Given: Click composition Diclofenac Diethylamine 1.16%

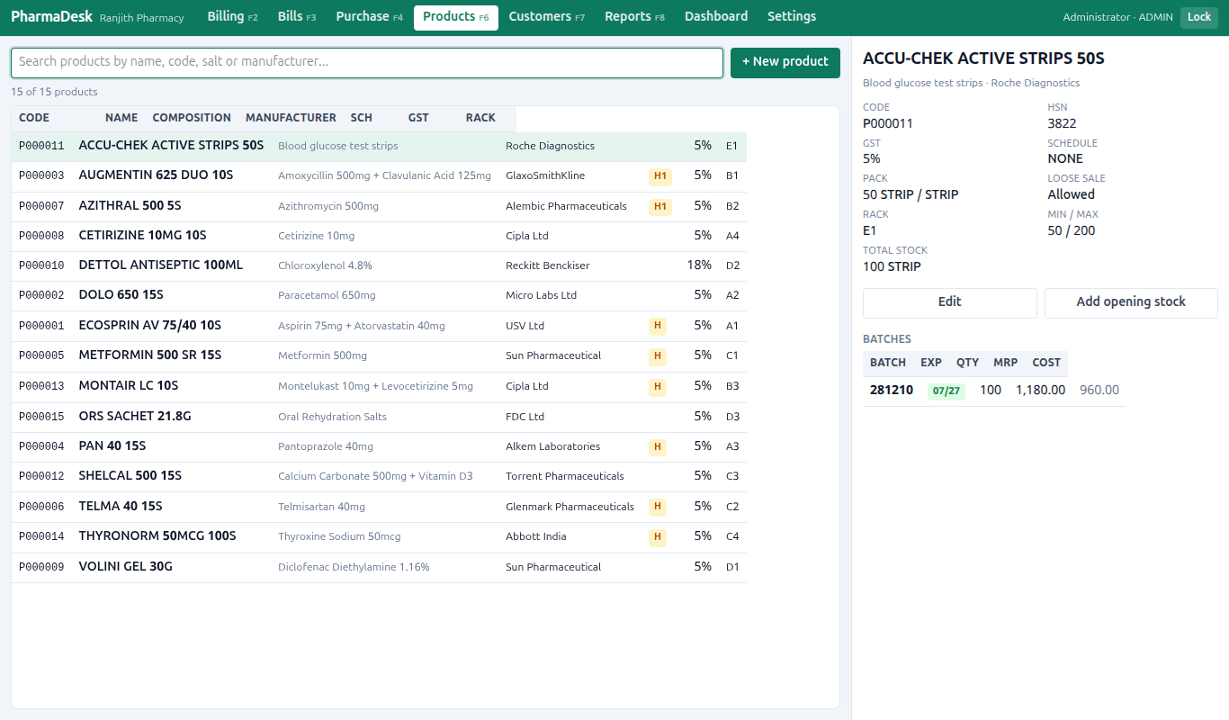Looking at the screenshot, I should click(x=354, y=568).
